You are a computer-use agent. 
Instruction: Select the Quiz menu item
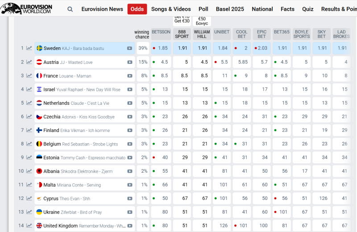(308, 9)
